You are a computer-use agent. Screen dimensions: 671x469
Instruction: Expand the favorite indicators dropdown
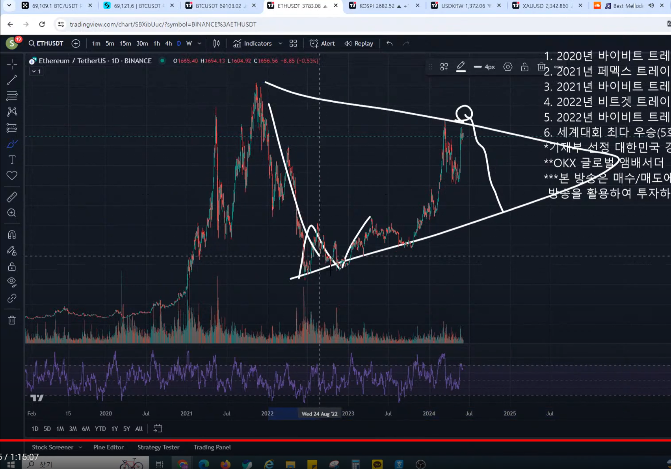click(280, 43)
